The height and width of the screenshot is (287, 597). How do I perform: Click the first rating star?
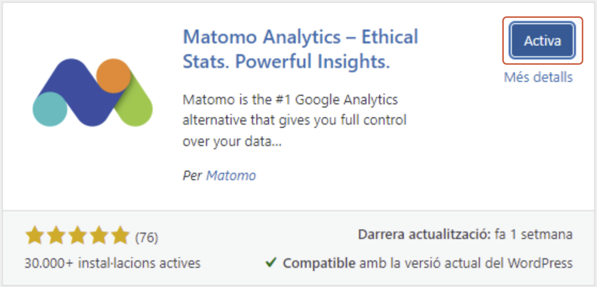[x=35, y=236]
